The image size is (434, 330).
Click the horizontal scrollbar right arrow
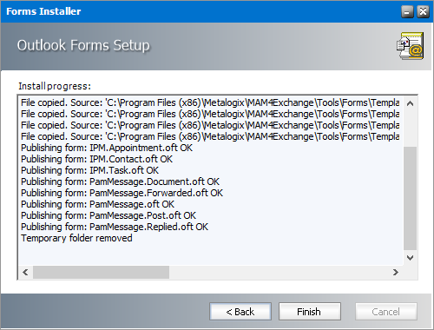coord(396,272)
